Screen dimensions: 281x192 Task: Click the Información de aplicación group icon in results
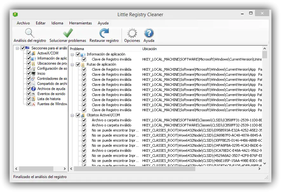coord(83,54)
